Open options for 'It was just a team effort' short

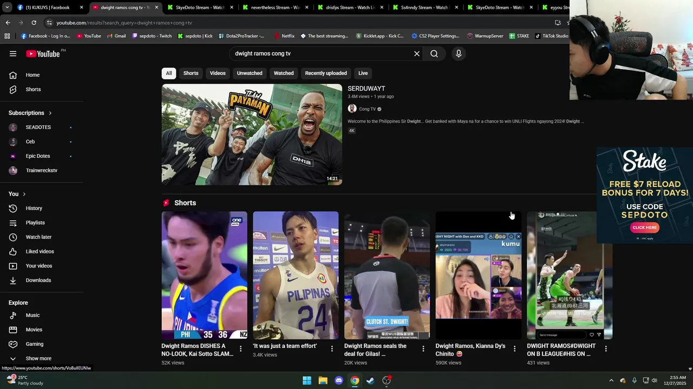coord(332,349)
